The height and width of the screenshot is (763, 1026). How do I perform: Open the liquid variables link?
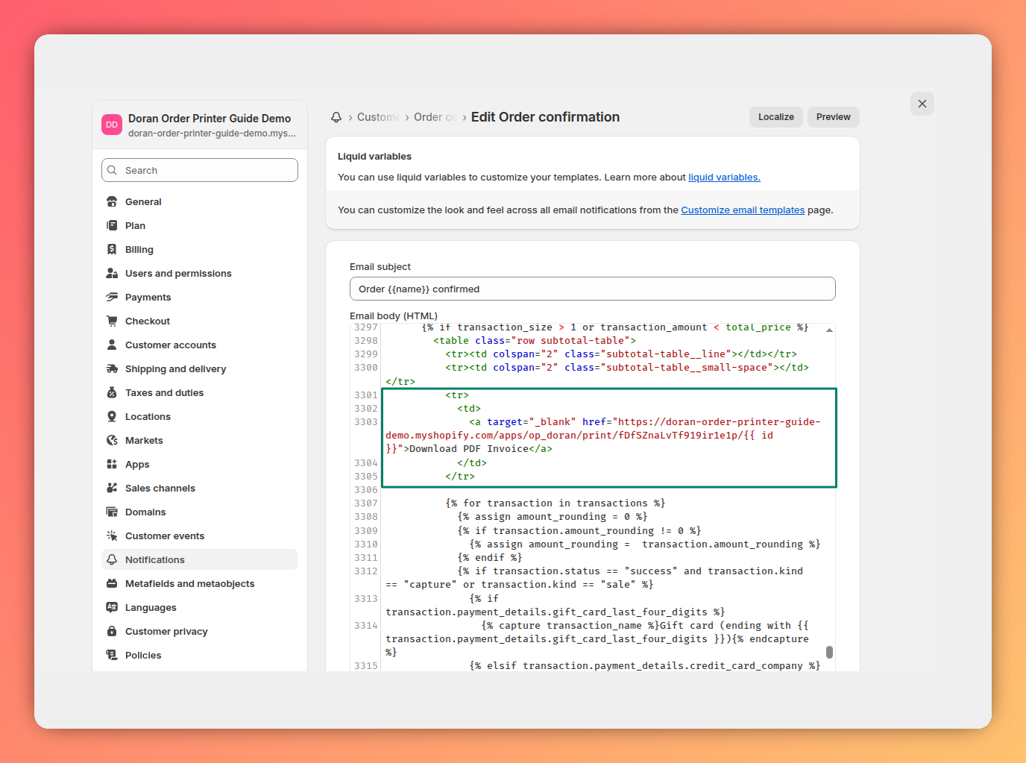pos(724,178)
